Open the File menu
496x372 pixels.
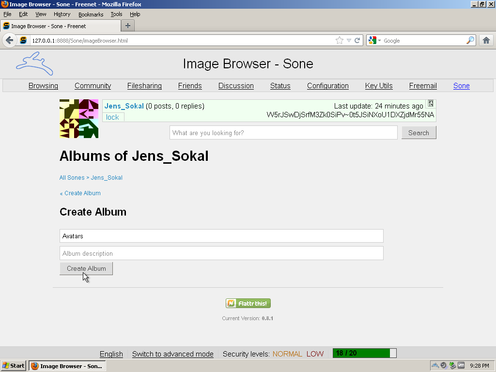7,14
